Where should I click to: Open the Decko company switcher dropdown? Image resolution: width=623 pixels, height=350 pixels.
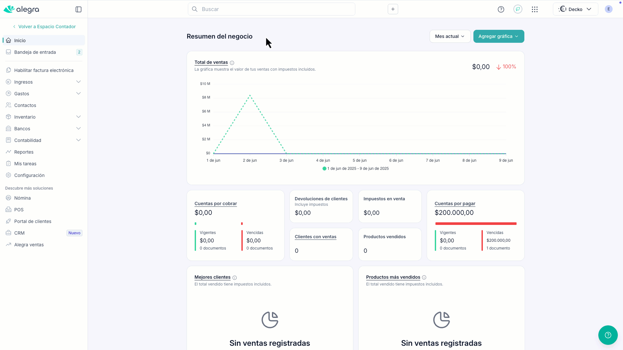click(575, 9)
